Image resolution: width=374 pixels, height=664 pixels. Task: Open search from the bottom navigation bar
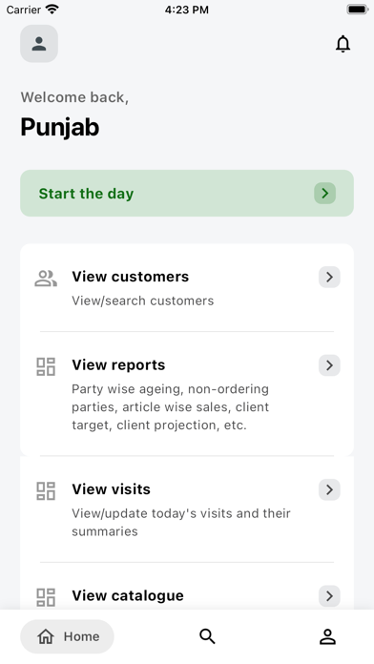click(207, 636)
